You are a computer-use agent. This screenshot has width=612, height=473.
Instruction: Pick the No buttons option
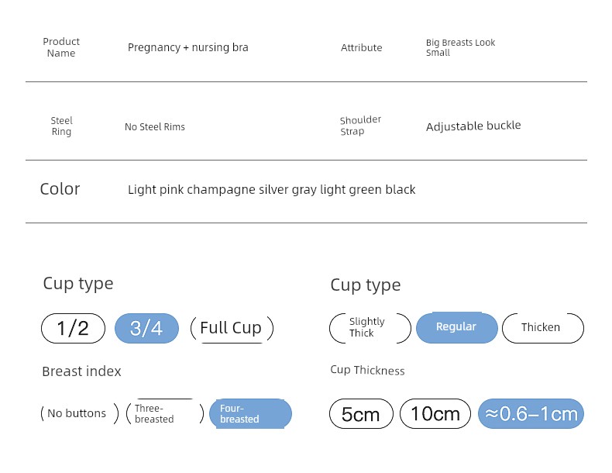point(80,413)
